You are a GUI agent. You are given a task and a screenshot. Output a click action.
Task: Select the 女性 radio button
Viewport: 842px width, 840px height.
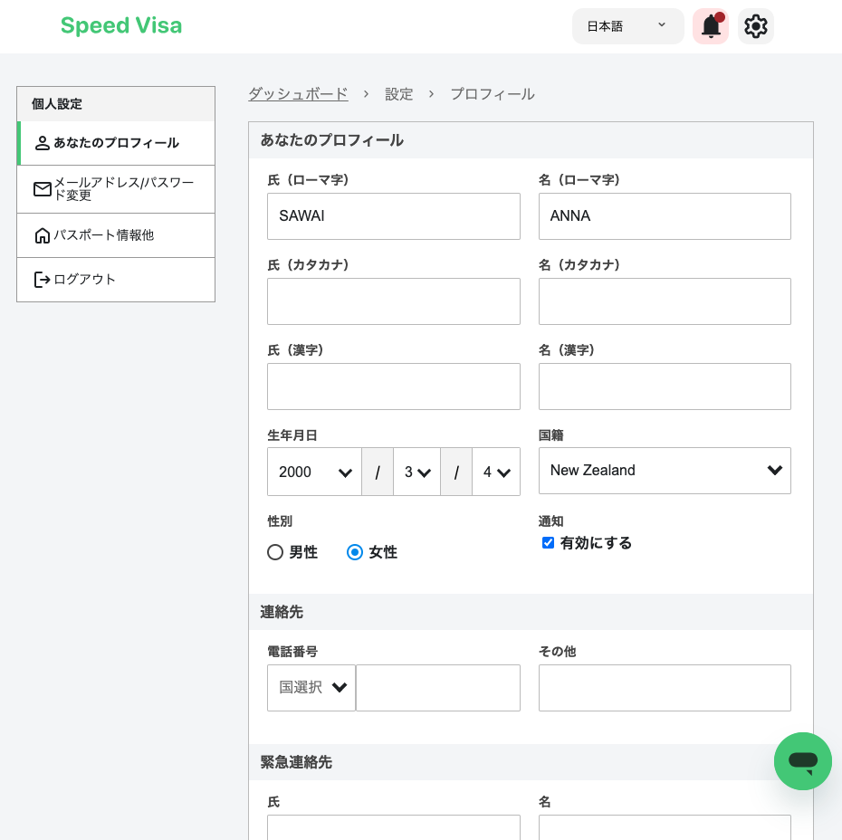pos(354,552)
